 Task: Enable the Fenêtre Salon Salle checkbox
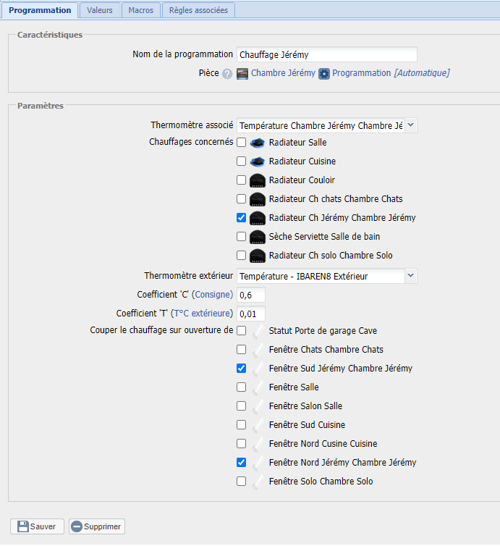241,406
